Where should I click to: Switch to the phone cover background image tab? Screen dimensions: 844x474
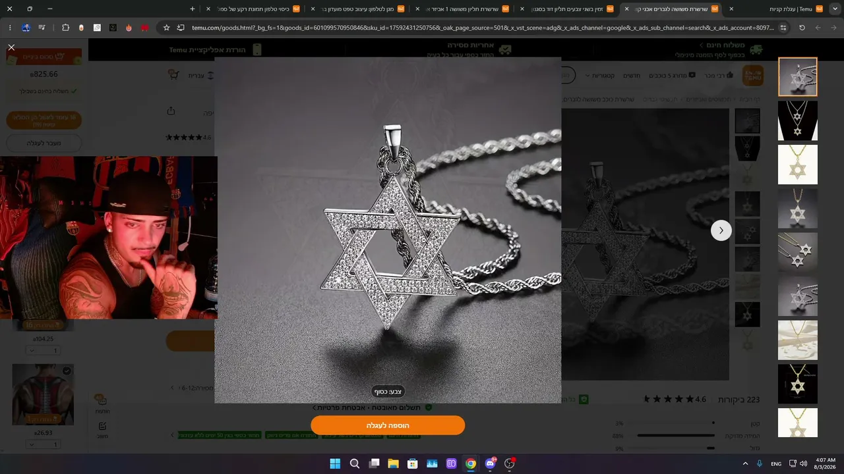click(254, 9)
